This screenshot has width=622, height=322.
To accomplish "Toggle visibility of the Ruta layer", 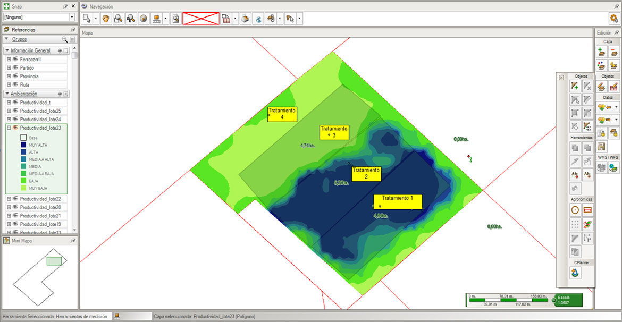I will (x=15, y=84).
